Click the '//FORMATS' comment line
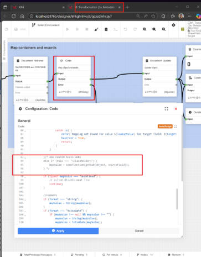The image size is (201, 257). [50, 195]
